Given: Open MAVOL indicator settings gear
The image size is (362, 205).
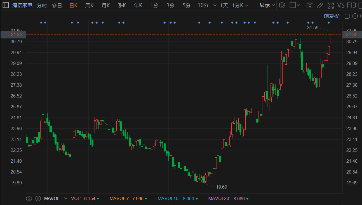Looking at the screenshot, I should click(x=29, y=199).
